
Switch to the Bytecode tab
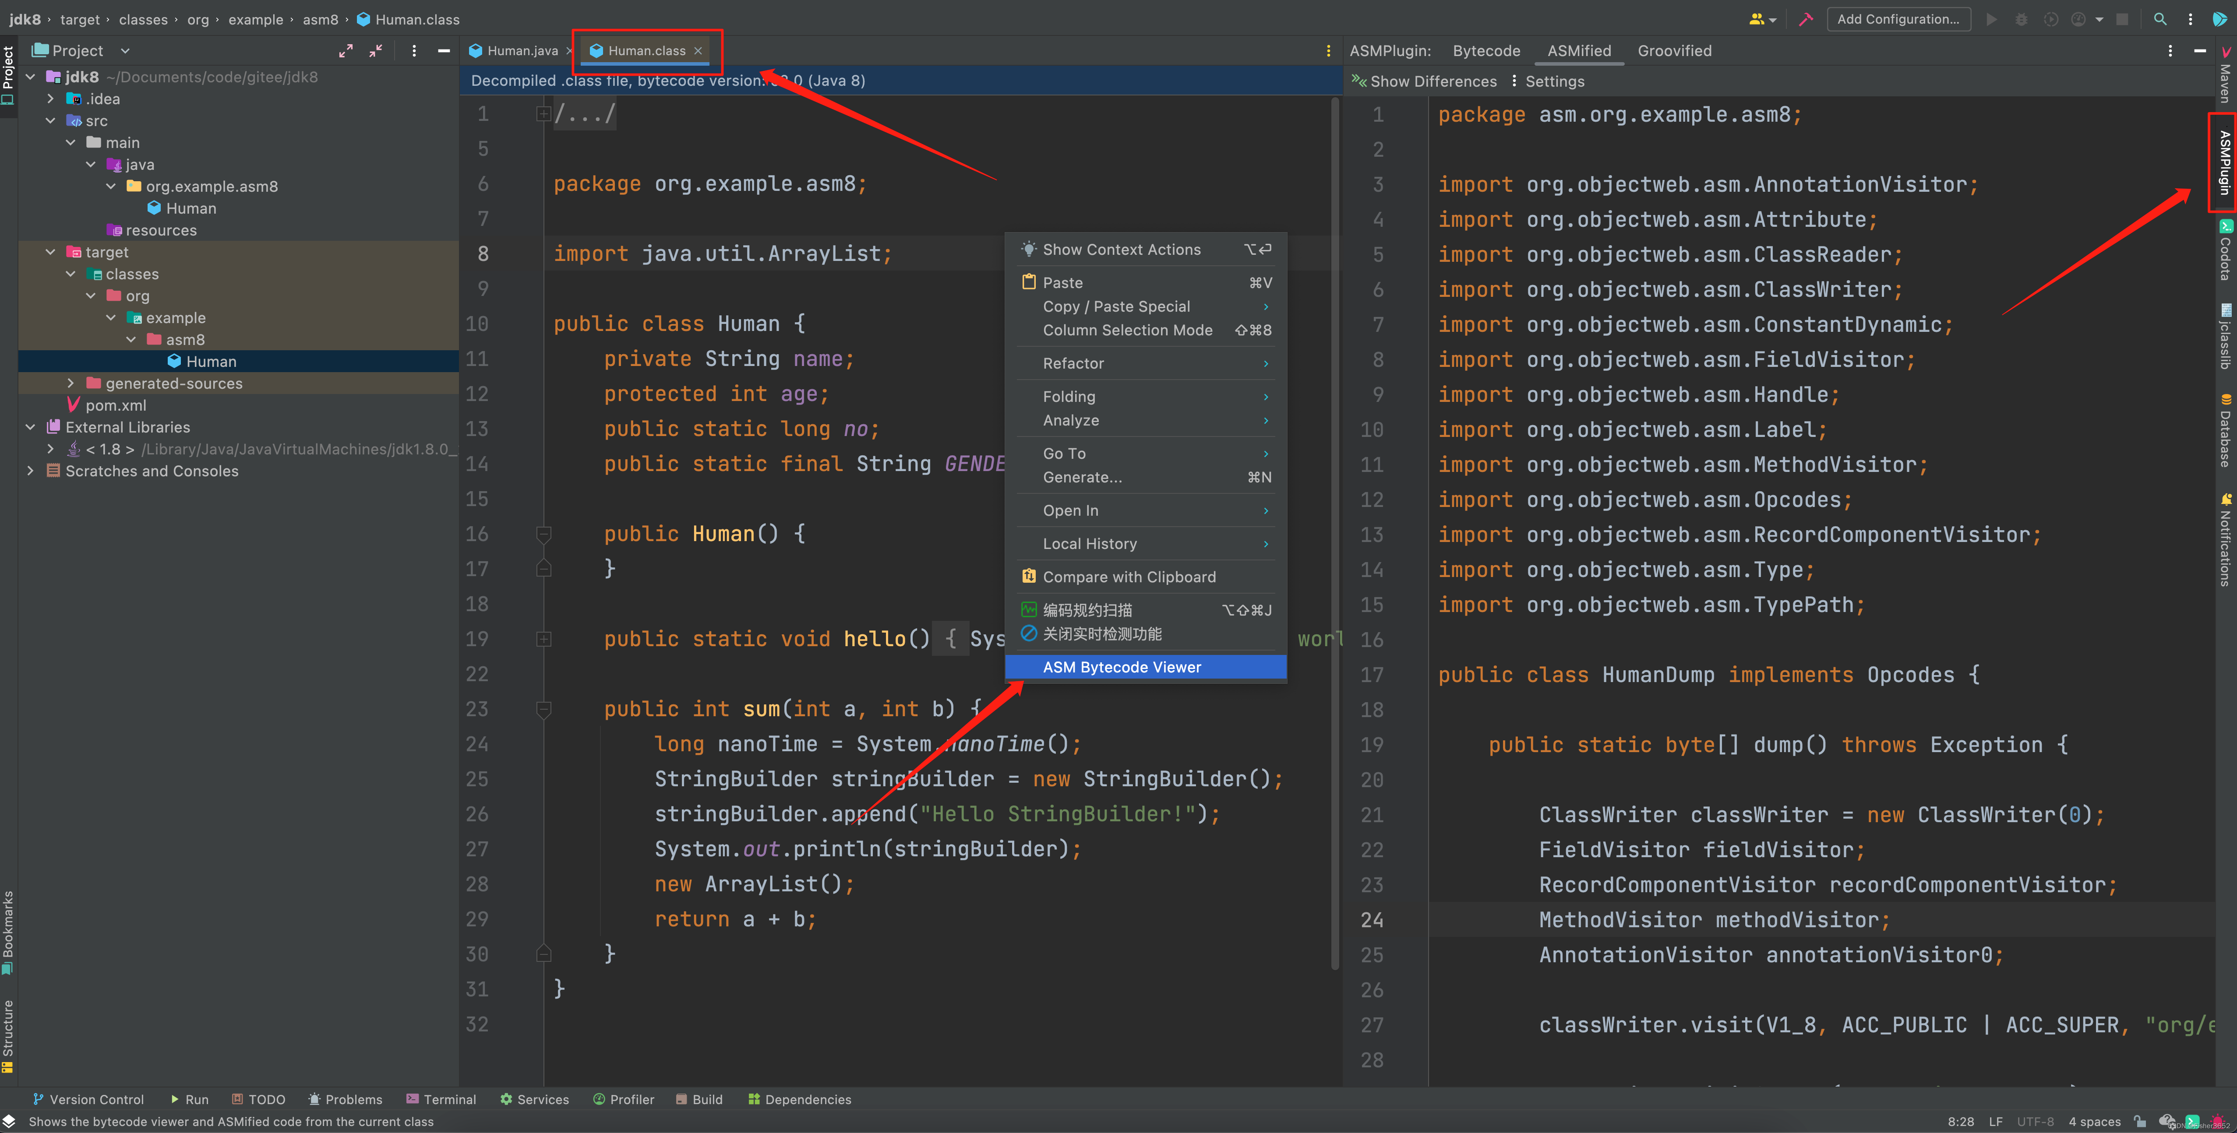tap(1486, 50)
